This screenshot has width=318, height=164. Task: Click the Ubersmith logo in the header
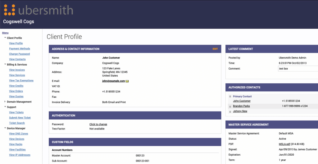coord(39,10)
